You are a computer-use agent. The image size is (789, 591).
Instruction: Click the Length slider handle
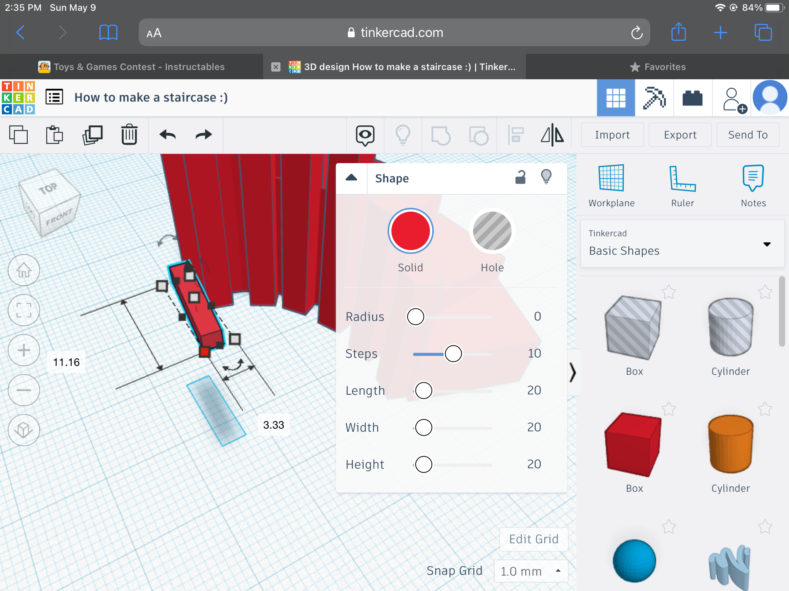[x=424, y=391]
